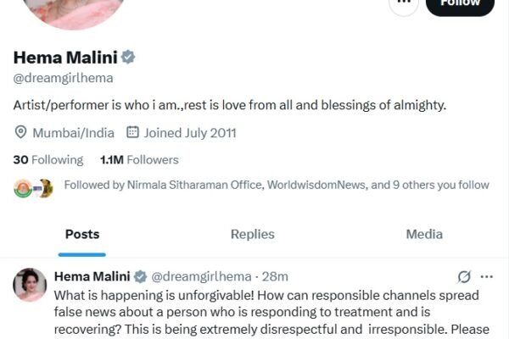
Task: Switch to the Media tab
Action: (424, 234)
